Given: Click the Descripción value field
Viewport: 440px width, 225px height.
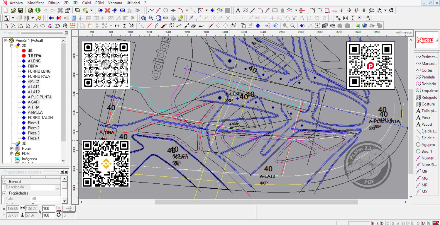Looking at the screenshot, I should [43, 187].
